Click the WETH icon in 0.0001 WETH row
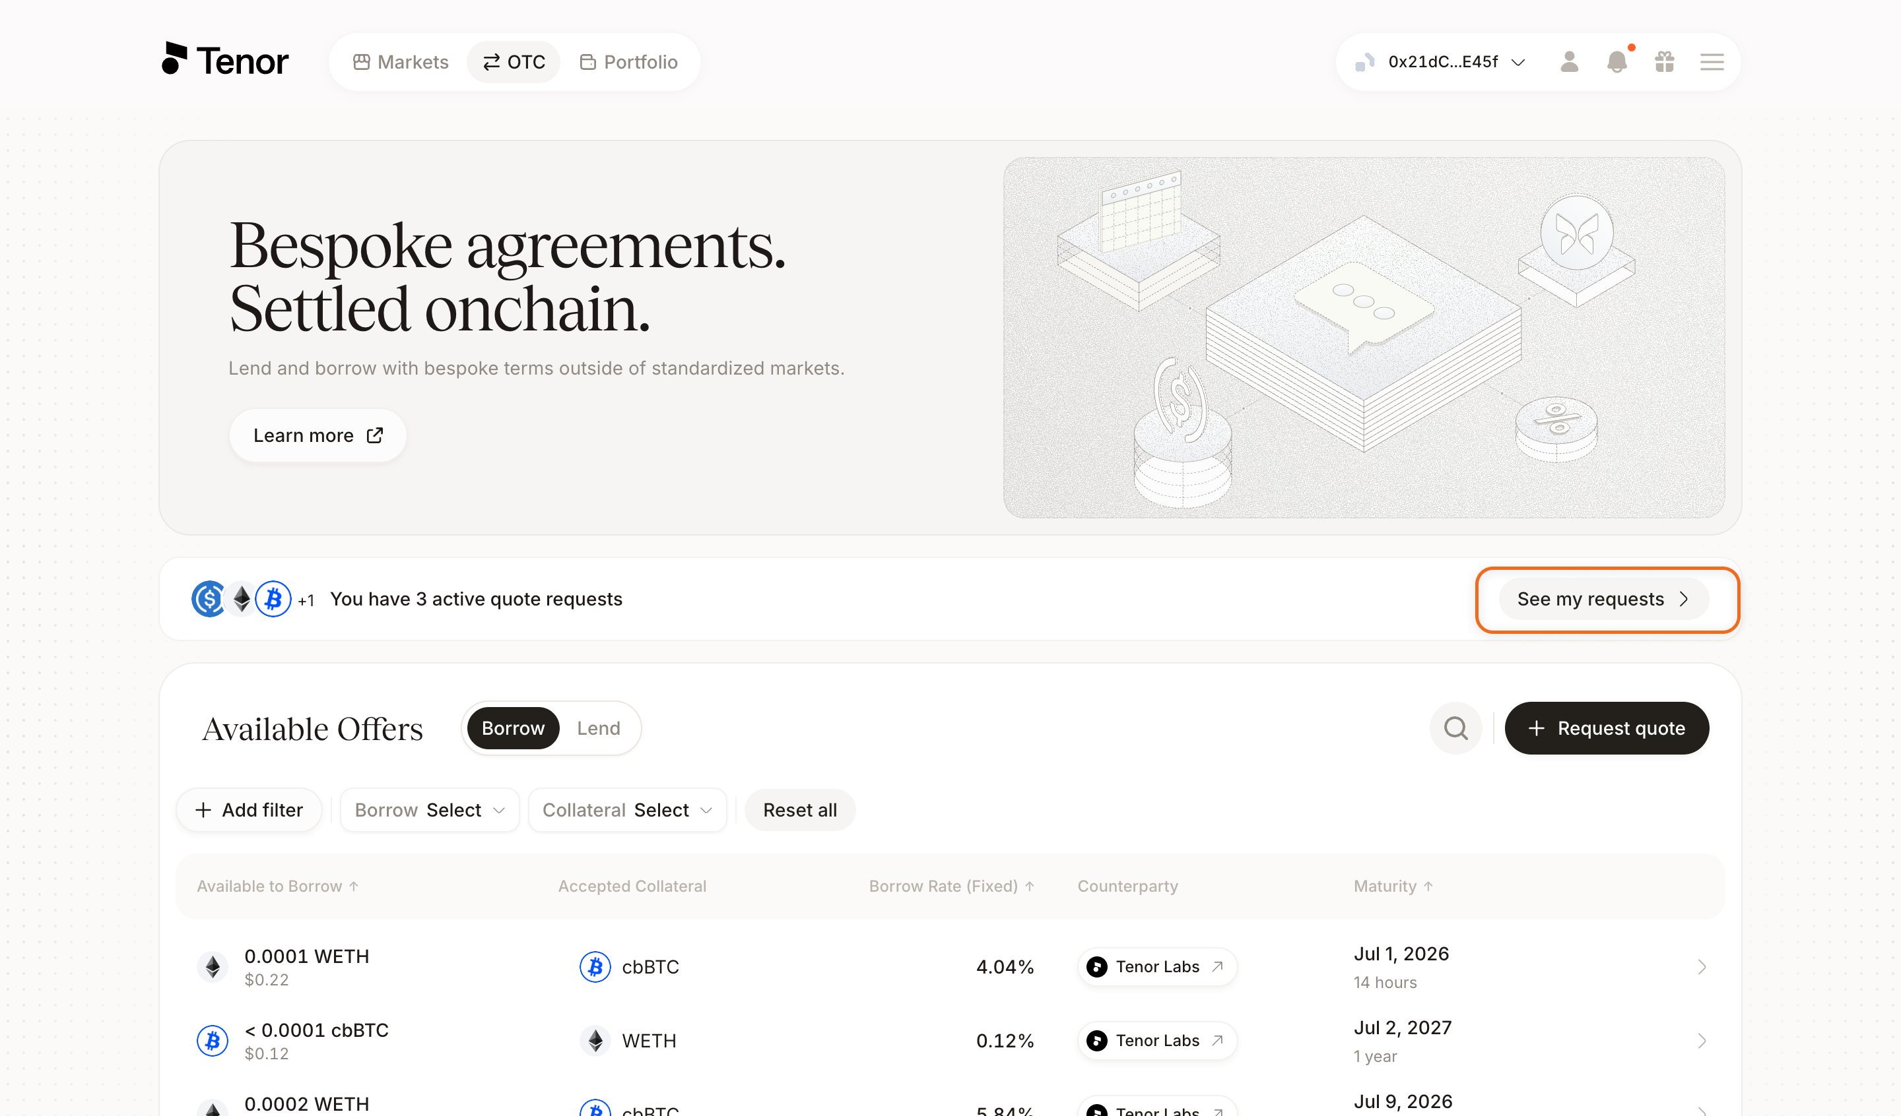Screen dimensions: 1901x1116 coord(213,967)
